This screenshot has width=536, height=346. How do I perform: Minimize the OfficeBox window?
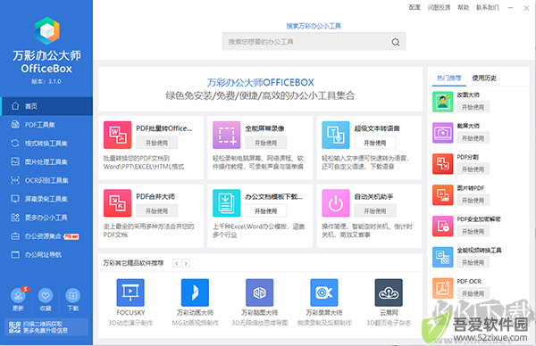coord(510,8)
